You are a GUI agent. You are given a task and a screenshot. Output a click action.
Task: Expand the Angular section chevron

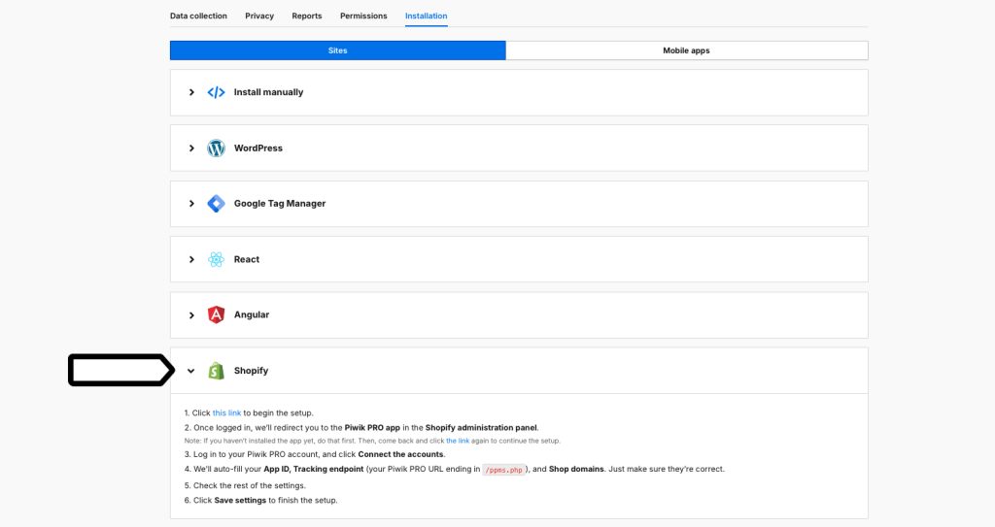[x=191, y=314]
